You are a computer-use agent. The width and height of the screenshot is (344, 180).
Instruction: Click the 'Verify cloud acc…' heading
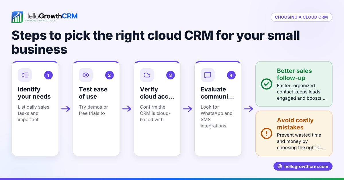pyautogui.click(x=157, y=93)
